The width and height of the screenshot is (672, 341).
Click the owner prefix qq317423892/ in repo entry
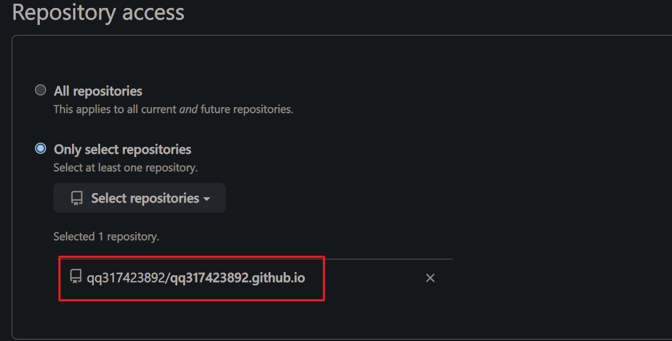(128, 277)
